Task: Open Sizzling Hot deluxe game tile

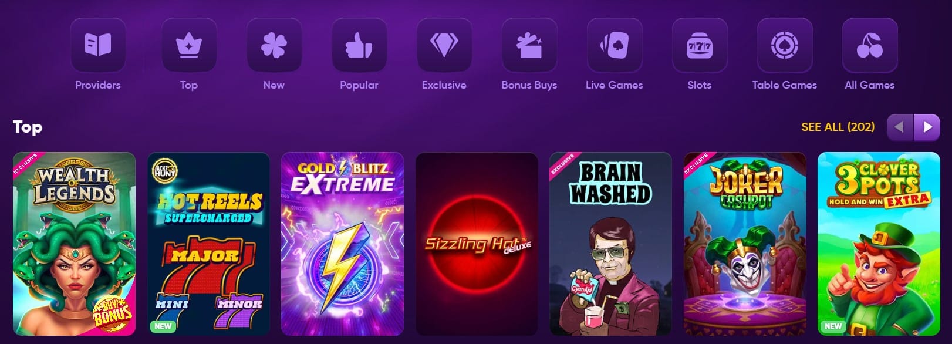Action: (x=477, y=244)
